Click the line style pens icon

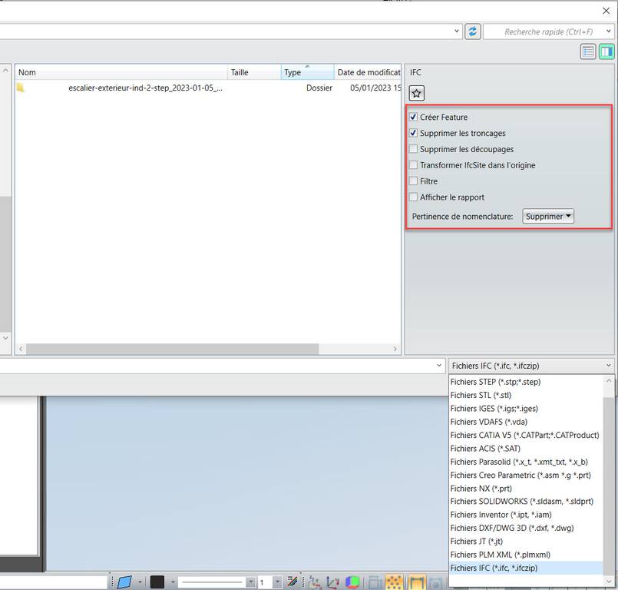tap(292, 582)
